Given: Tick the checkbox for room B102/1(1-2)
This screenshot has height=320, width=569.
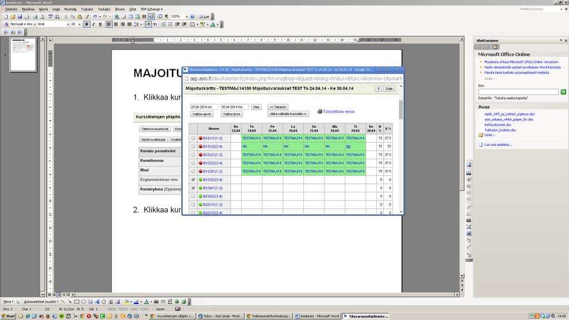Looking at the screenshot, I should [x=193, y=155].
